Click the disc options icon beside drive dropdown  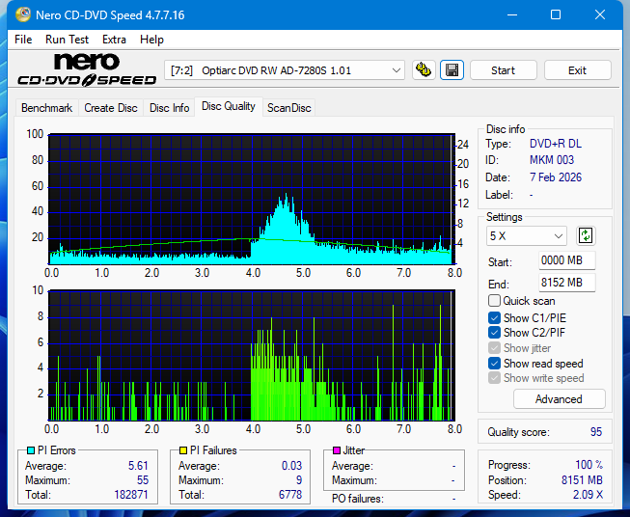pyautogui.click(x=423, y=70)
